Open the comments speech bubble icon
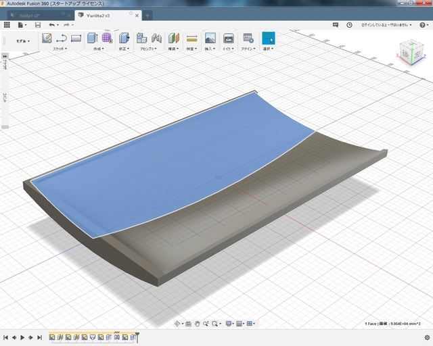The height and width of the screenshot is (346, 433). pyautogui.click(x=336, y=25)
